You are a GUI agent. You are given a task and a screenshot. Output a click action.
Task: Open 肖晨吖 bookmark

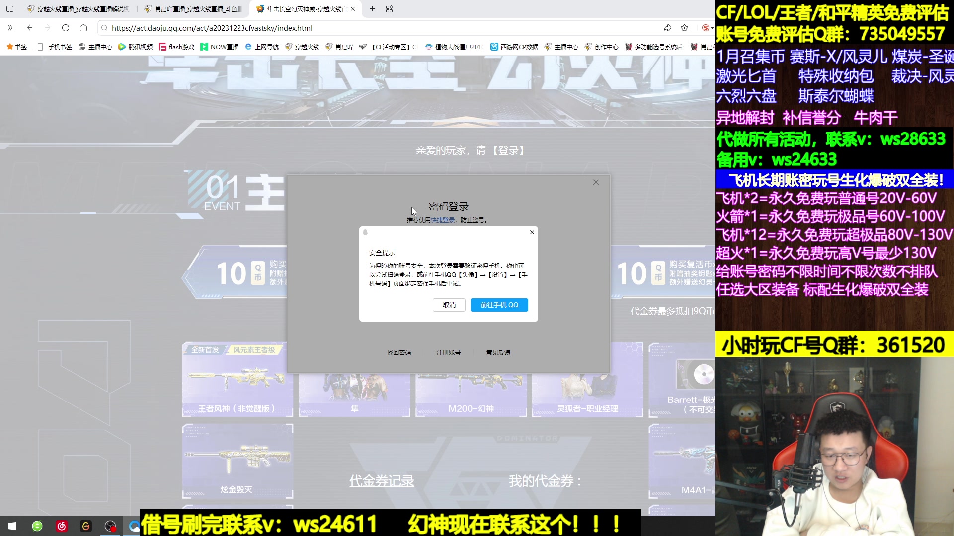(339, 47)
